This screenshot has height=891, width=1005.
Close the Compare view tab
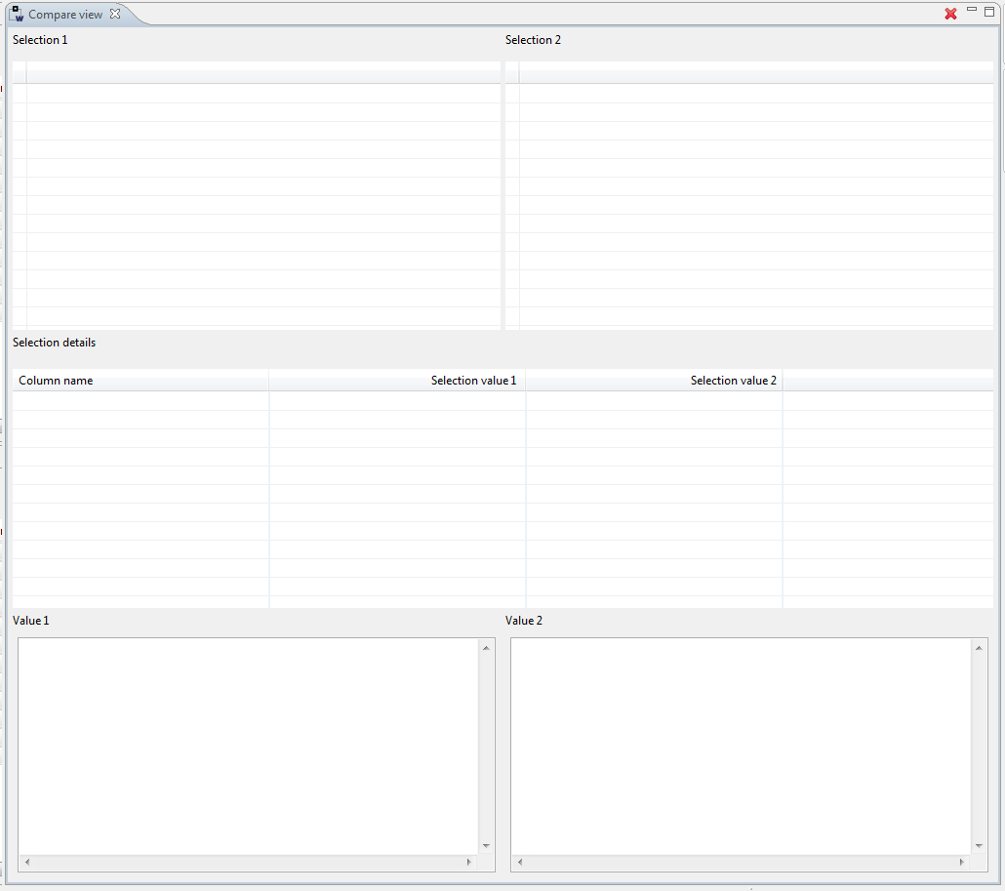[115, 14]
